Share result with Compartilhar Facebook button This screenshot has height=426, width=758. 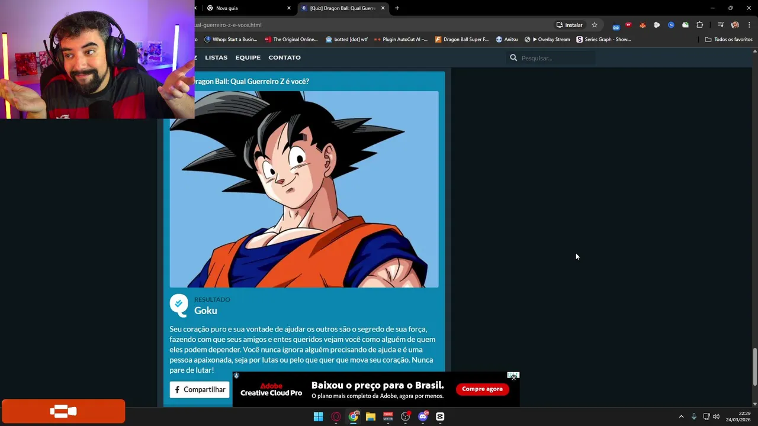[200, 389]
